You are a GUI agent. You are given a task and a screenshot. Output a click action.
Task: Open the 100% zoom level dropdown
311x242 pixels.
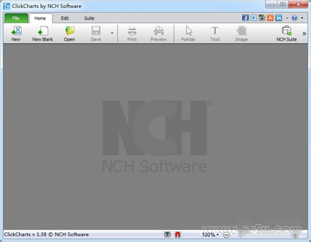coord(210,235)
